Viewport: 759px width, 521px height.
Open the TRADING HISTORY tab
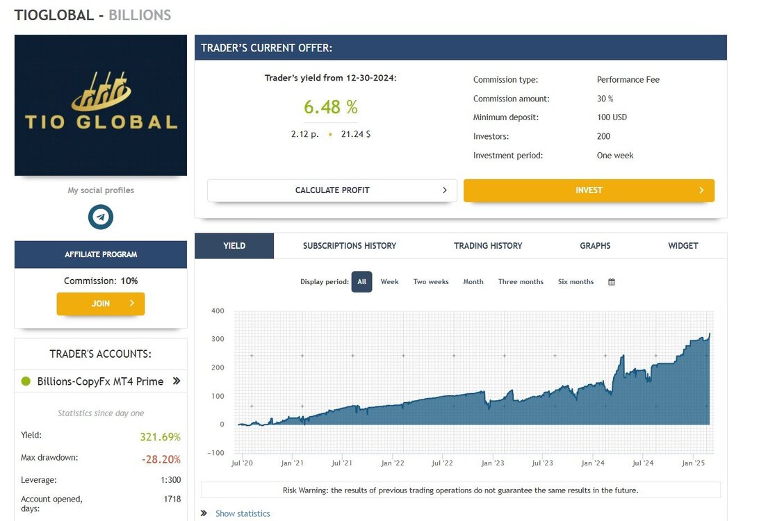click(x=488, y=246)
